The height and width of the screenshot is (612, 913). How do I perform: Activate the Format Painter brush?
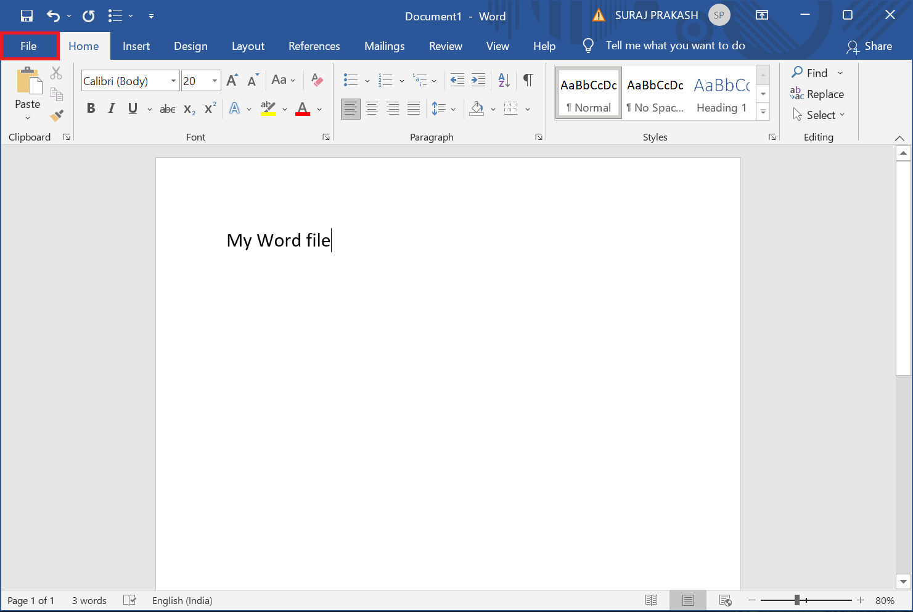56,115
